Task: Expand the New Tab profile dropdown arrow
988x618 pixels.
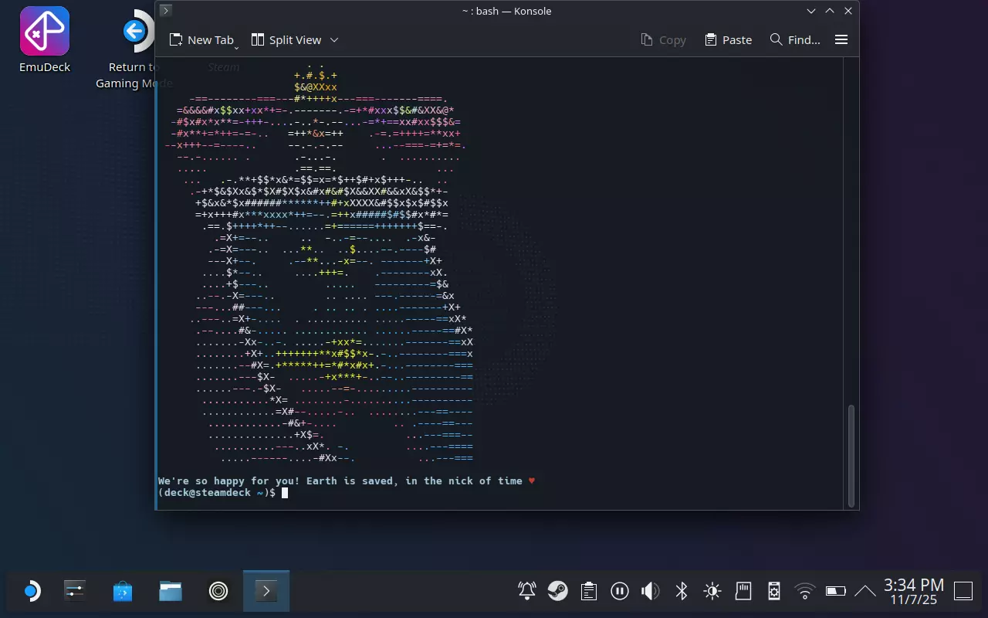Action: 236,46
